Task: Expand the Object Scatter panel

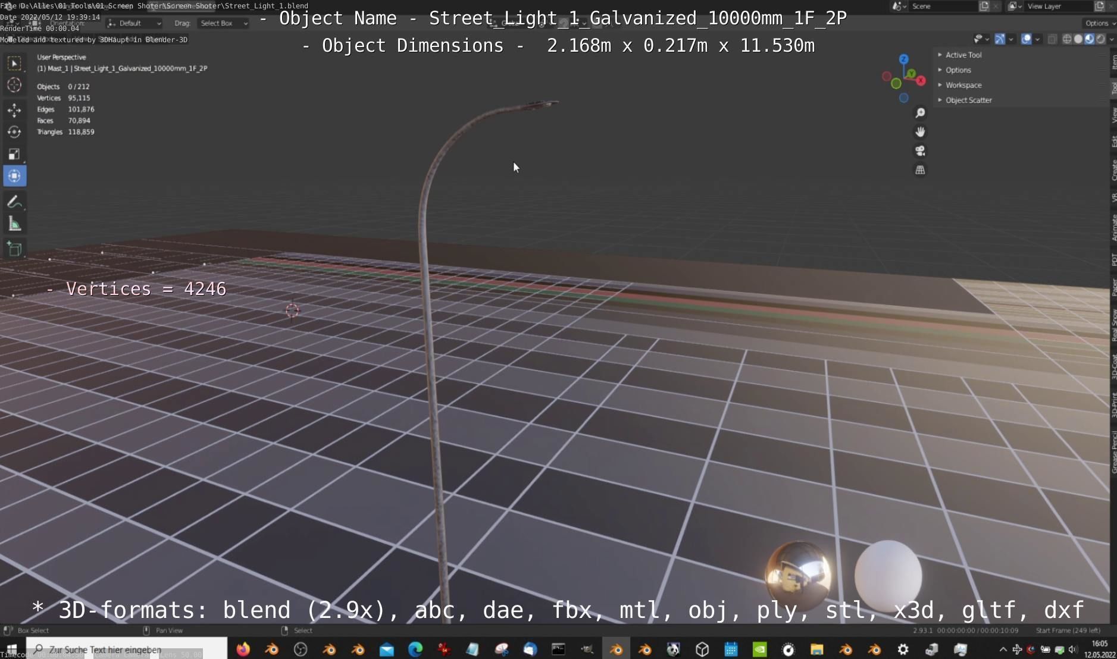Action: tap(969, 101)
